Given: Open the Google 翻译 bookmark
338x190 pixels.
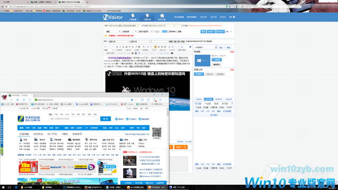Looking at the screenshot, I should (82, 104).
